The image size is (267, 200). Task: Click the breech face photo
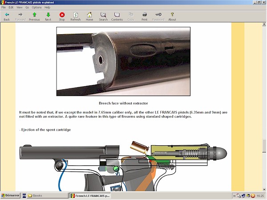123,61
